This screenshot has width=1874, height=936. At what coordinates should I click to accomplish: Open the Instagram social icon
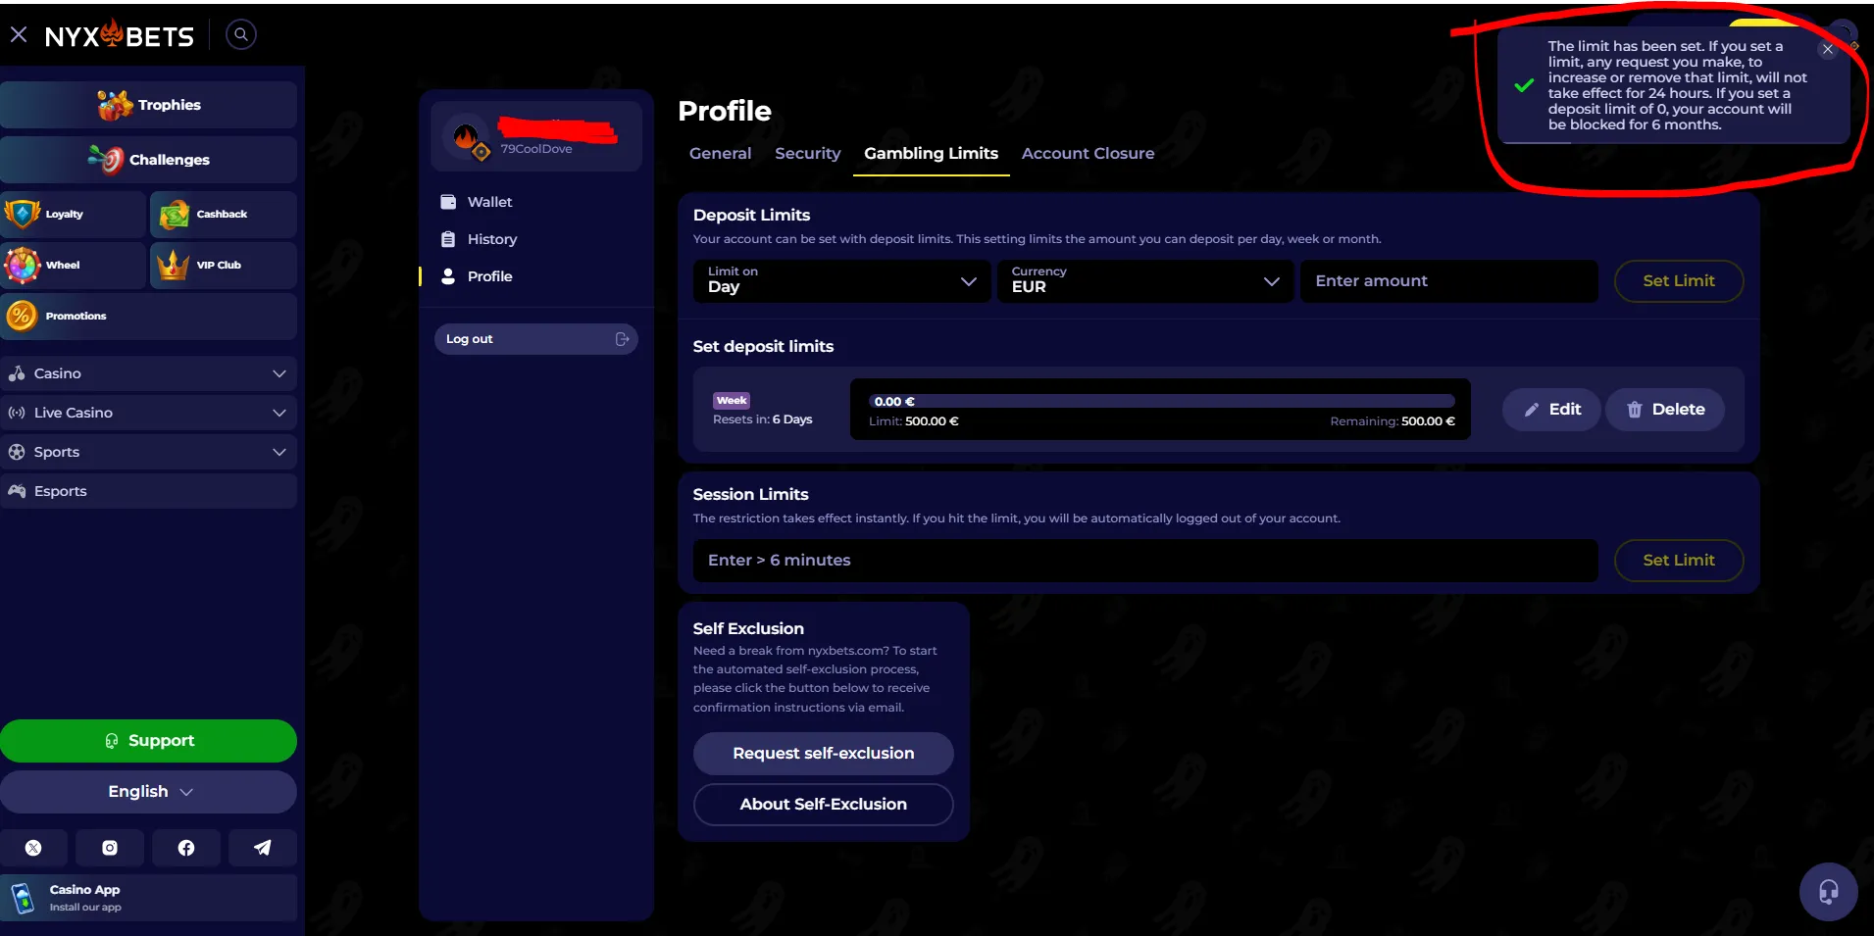click(110, 848)
